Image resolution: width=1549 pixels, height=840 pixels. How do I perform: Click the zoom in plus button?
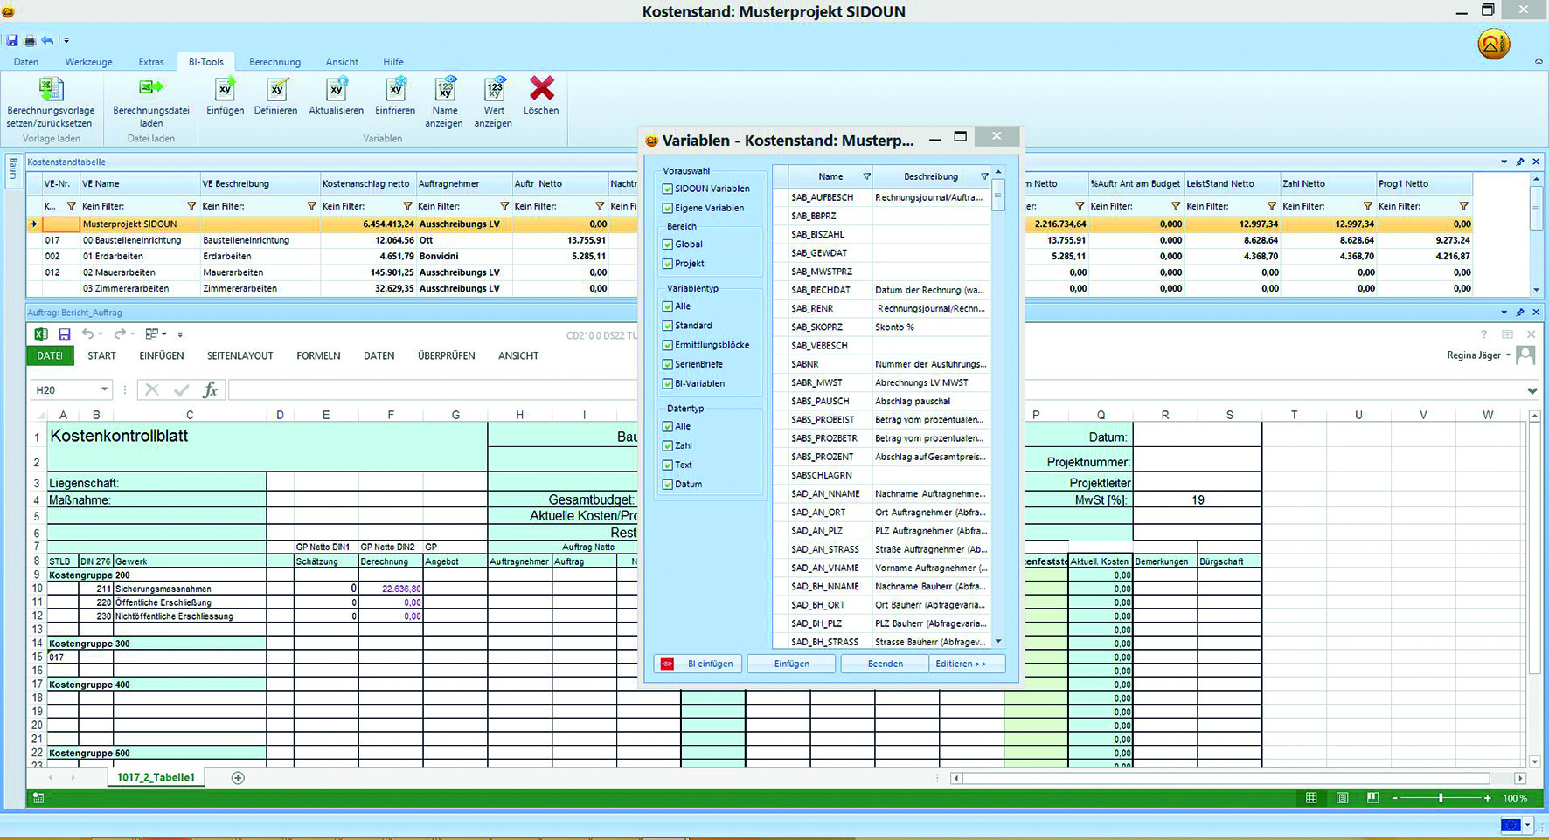coord(1487,798)
